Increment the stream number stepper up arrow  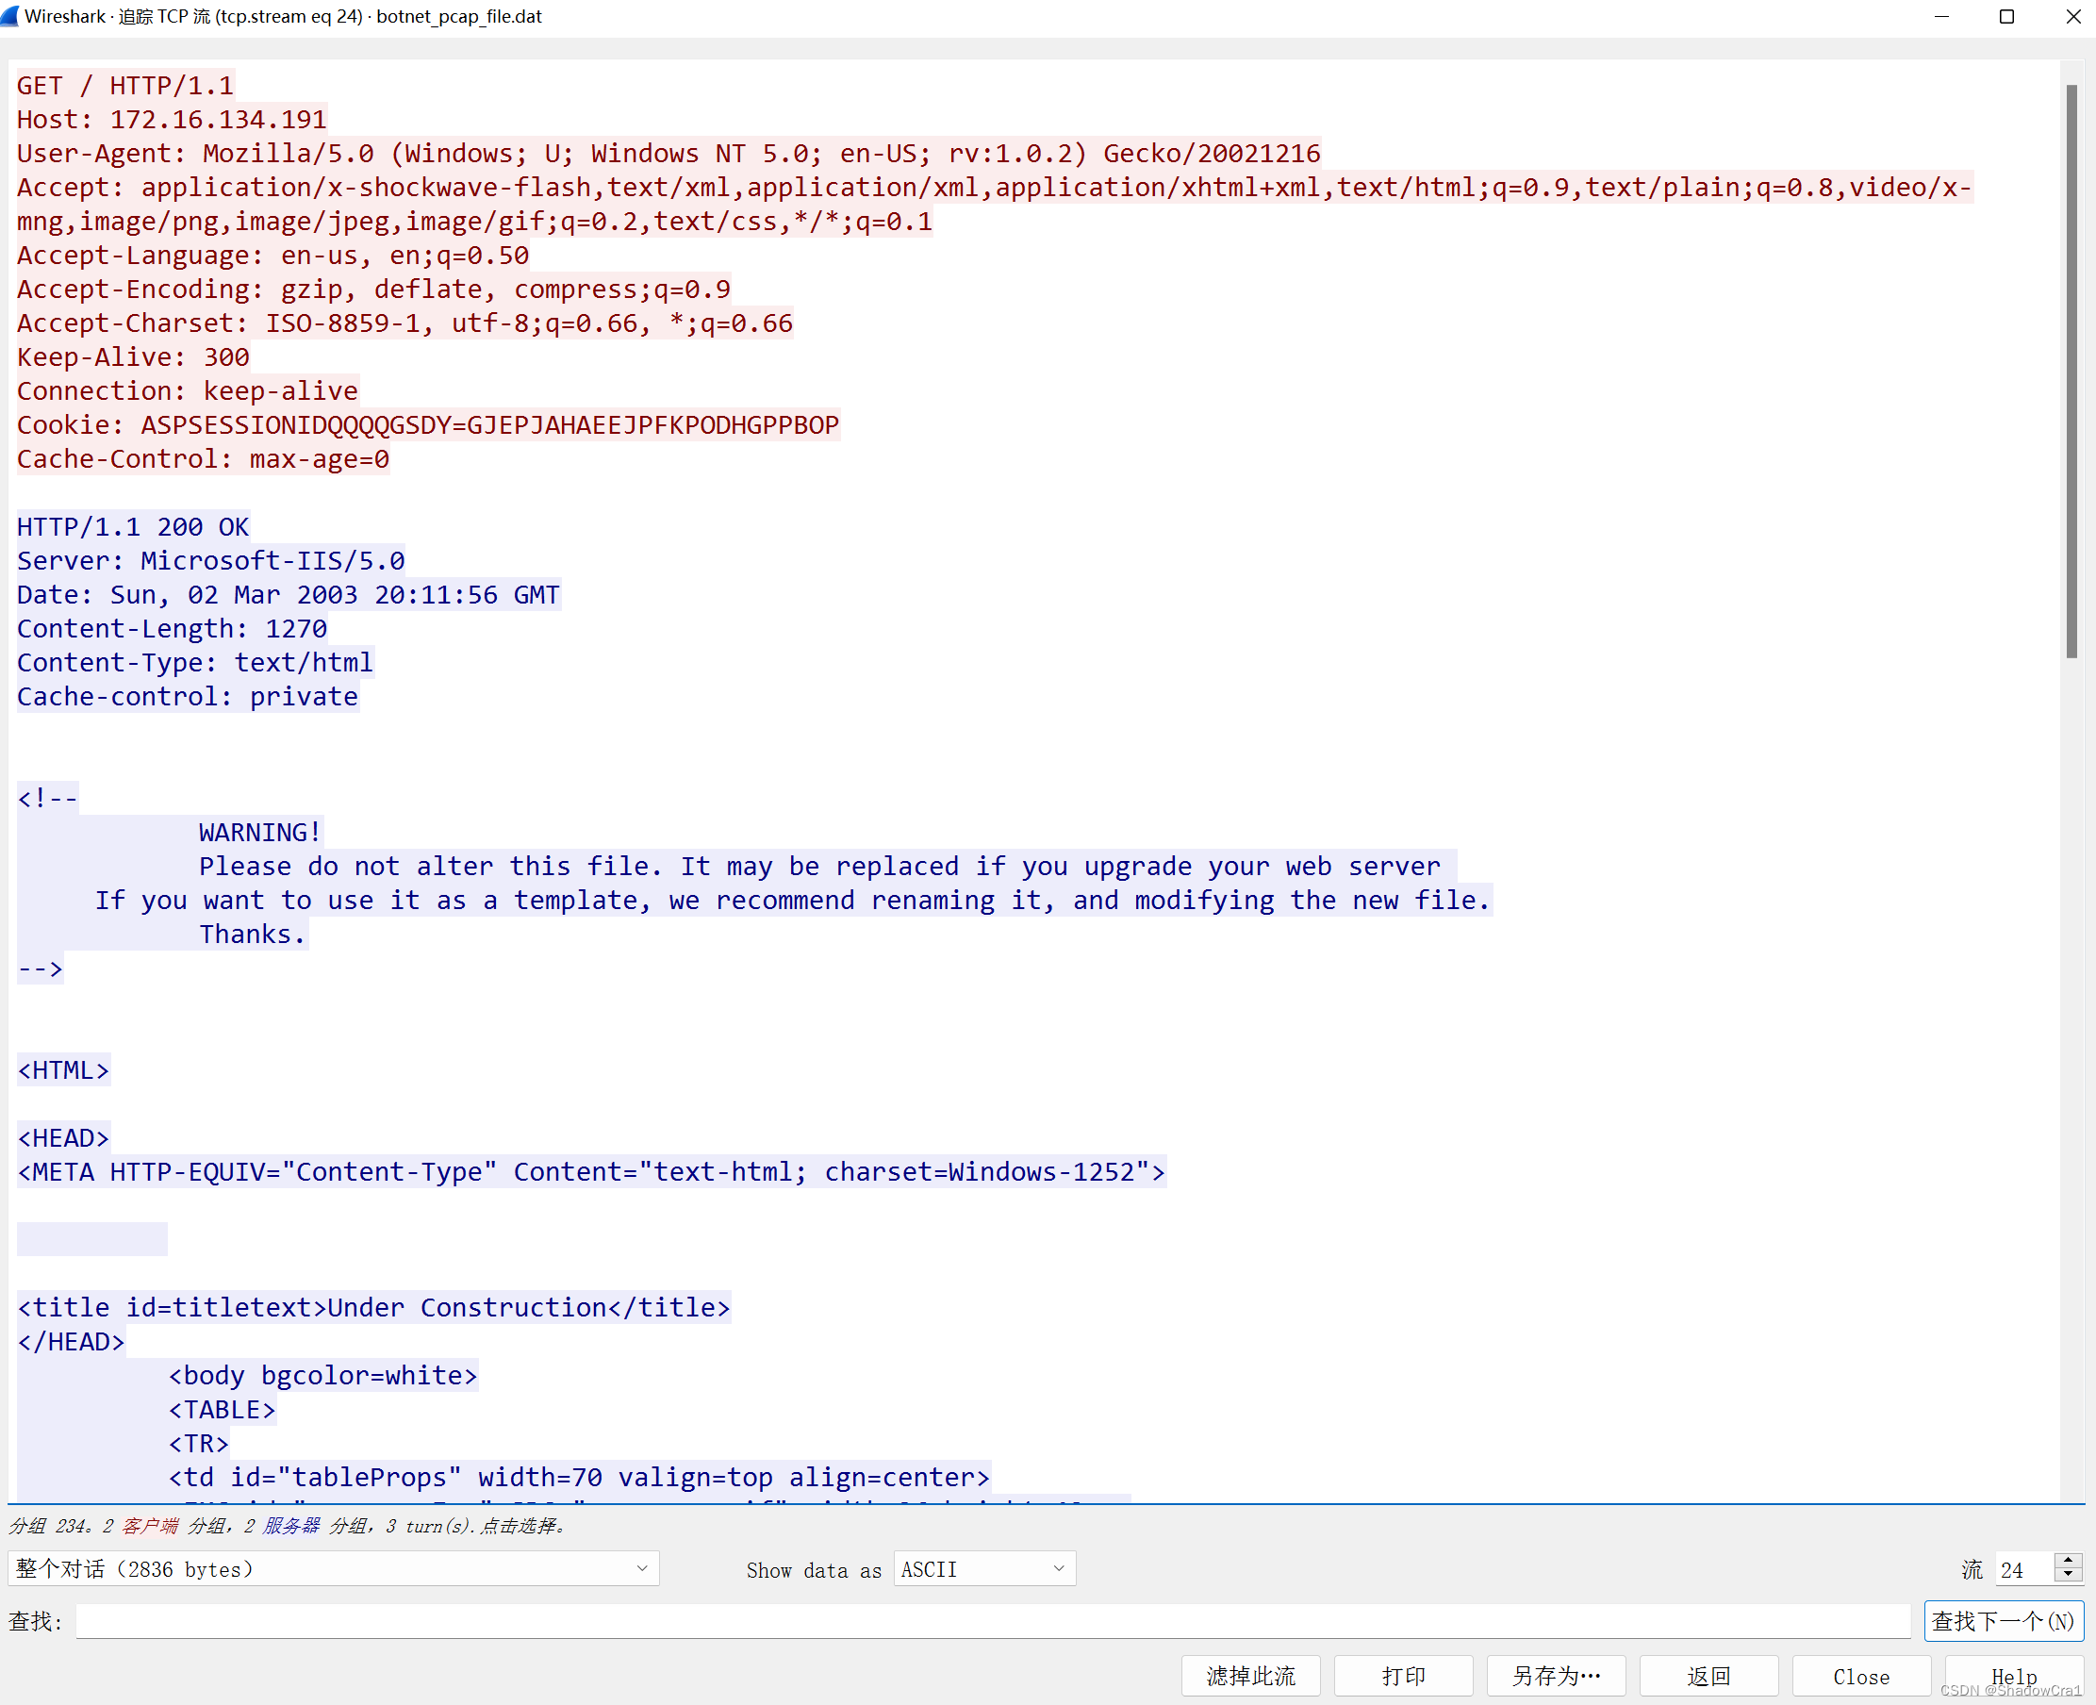coord(2068,1560)
